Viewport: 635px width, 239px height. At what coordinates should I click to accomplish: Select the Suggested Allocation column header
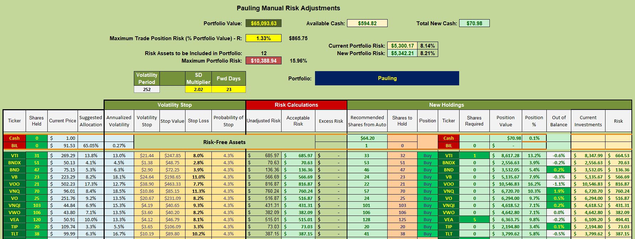pyautogui.click(x=91, y=121)
